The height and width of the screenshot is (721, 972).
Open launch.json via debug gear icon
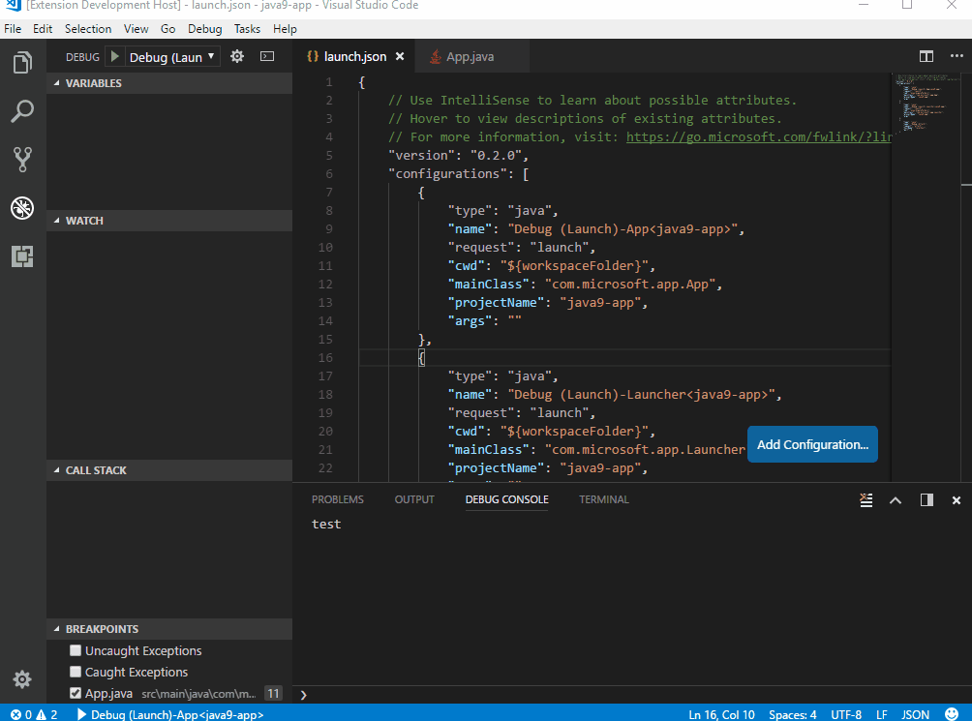(x=237, y=57)
